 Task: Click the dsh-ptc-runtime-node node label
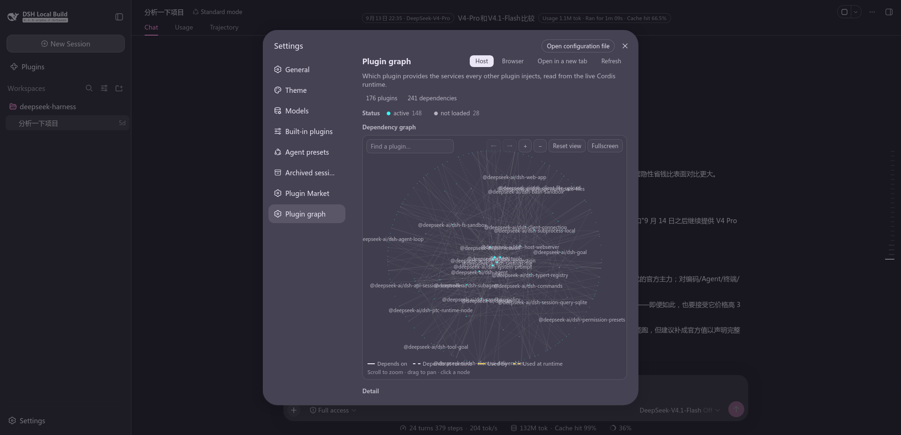[x=430, y=310]
